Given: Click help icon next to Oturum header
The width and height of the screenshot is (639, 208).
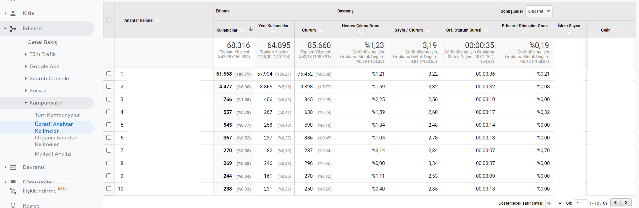Looking at the screenshot, I should [321, 30].
